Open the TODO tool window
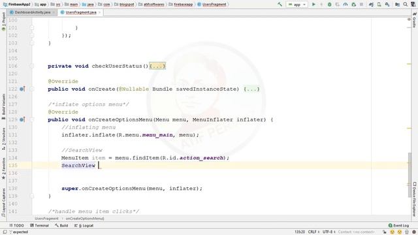 point(16,225)
